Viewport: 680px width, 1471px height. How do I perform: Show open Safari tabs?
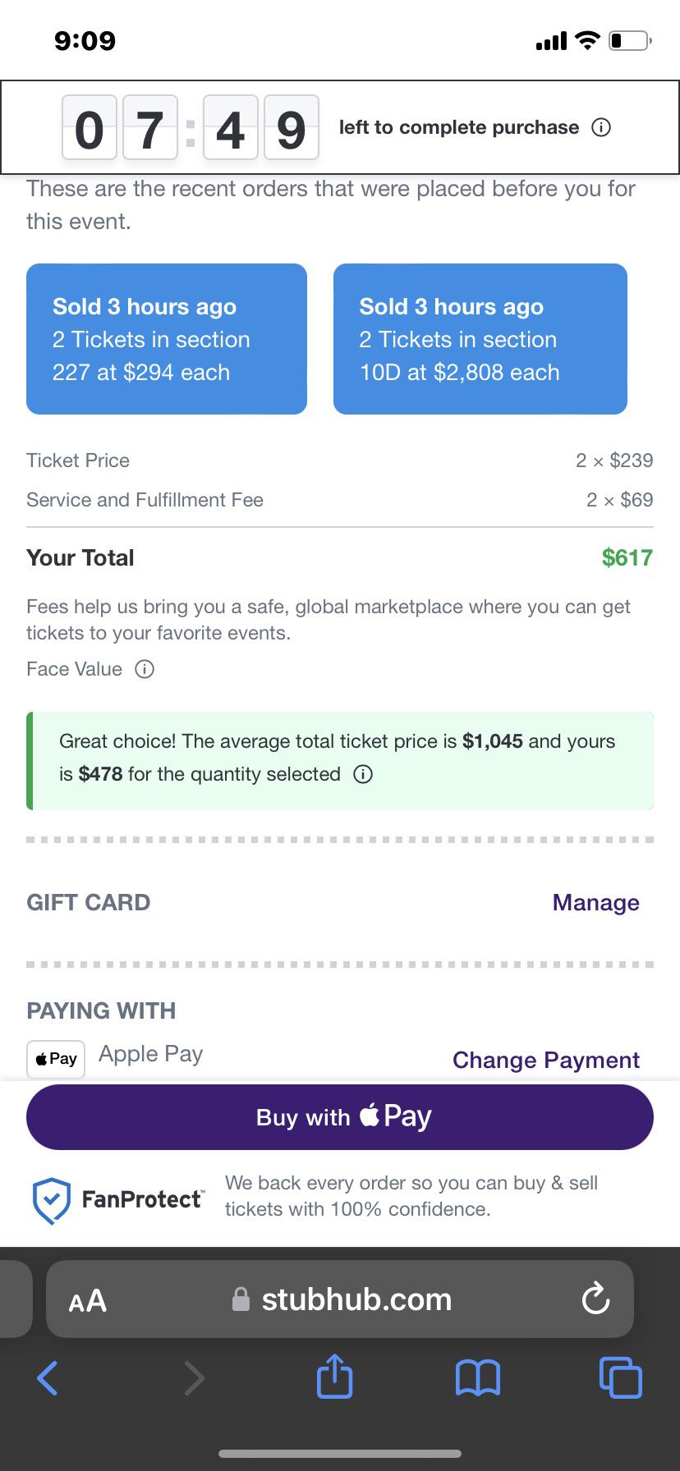620,1377
